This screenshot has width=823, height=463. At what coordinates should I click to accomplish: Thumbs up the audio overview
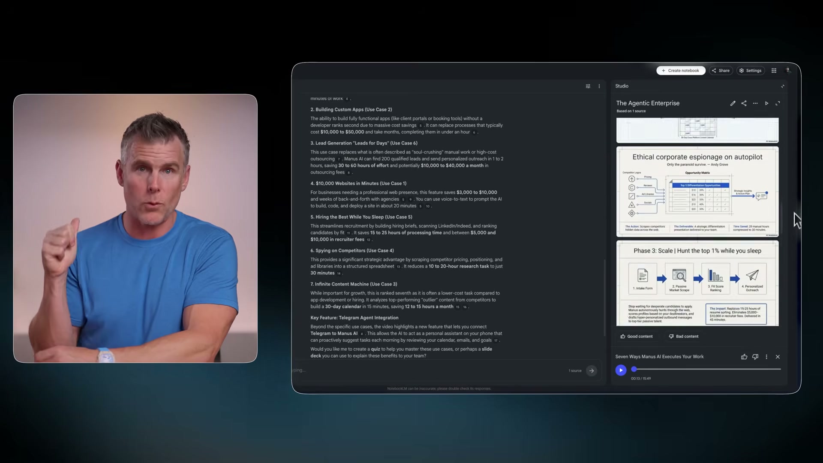coord(744,357)
